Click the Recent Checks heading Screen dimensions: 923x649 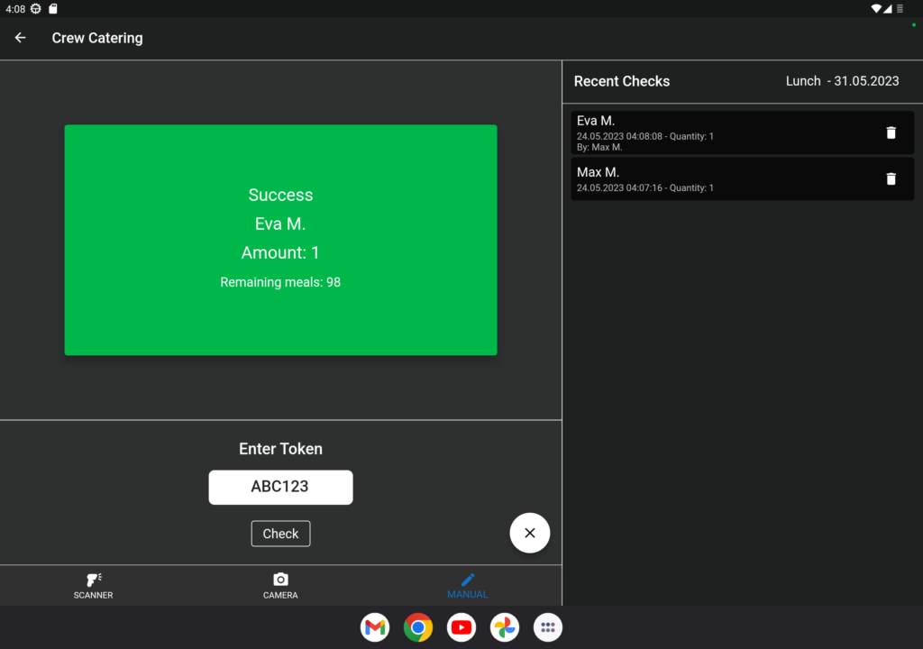pos(622,81)
